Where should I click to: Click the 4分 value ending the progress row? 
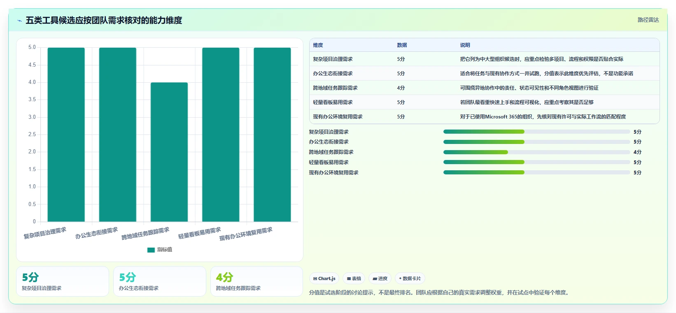pyautogui.click(x=637, y=152)
